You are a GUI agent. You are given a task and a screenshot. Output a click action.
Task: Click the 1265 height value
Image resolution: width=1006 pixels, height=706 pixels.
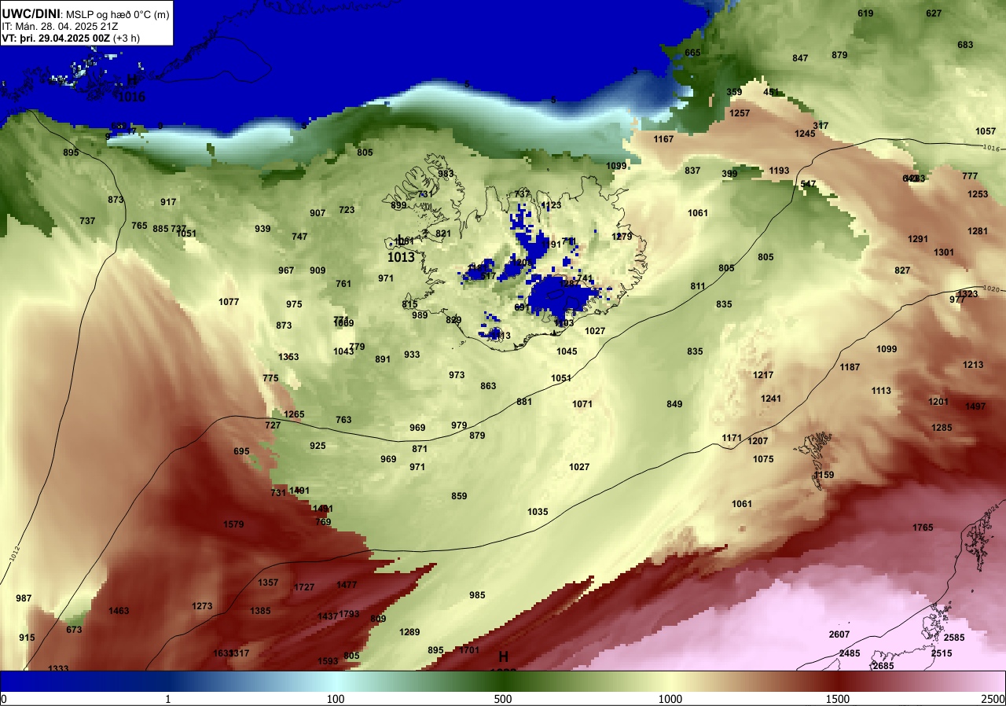294,414
